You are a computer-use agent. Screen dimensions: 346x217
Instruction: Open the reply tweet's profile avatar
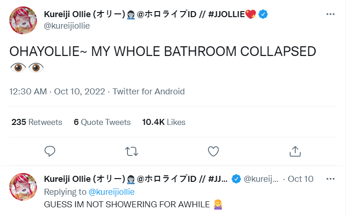[x=23, y=187]
